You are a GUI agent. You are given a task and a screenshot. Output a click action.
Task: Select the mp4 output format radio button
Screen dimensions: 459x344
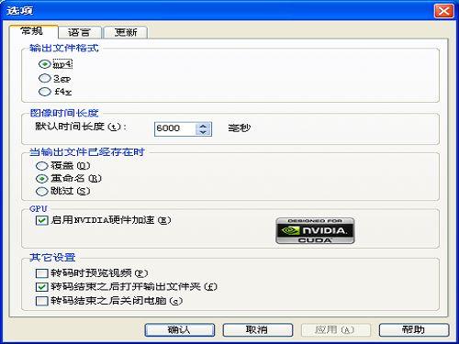tap(45, 64)
